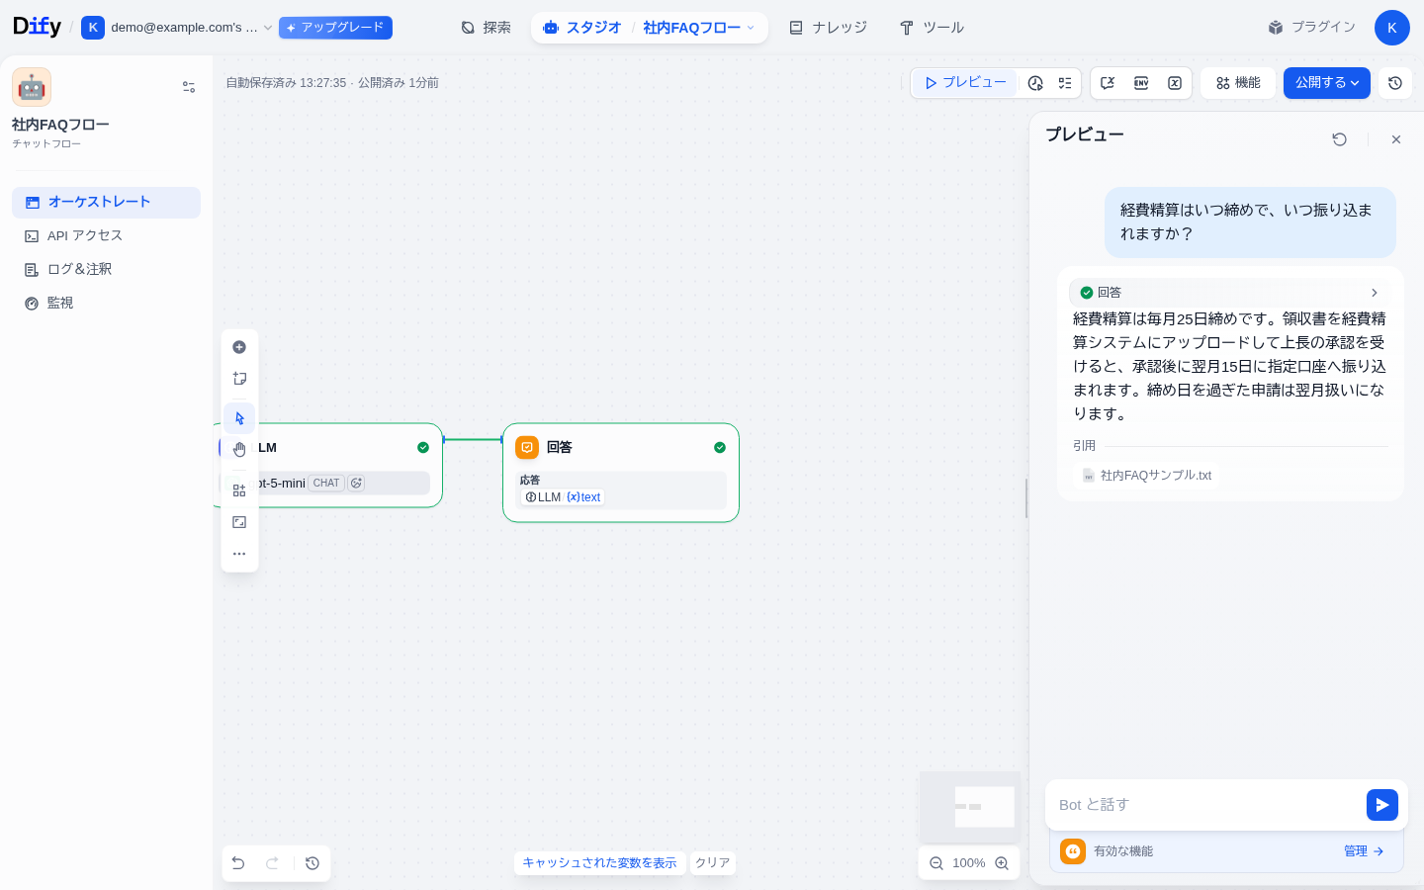1424x890 pixels.
Task: Select オーケストレート in the sidebar
Action: [x=106, y=202]
